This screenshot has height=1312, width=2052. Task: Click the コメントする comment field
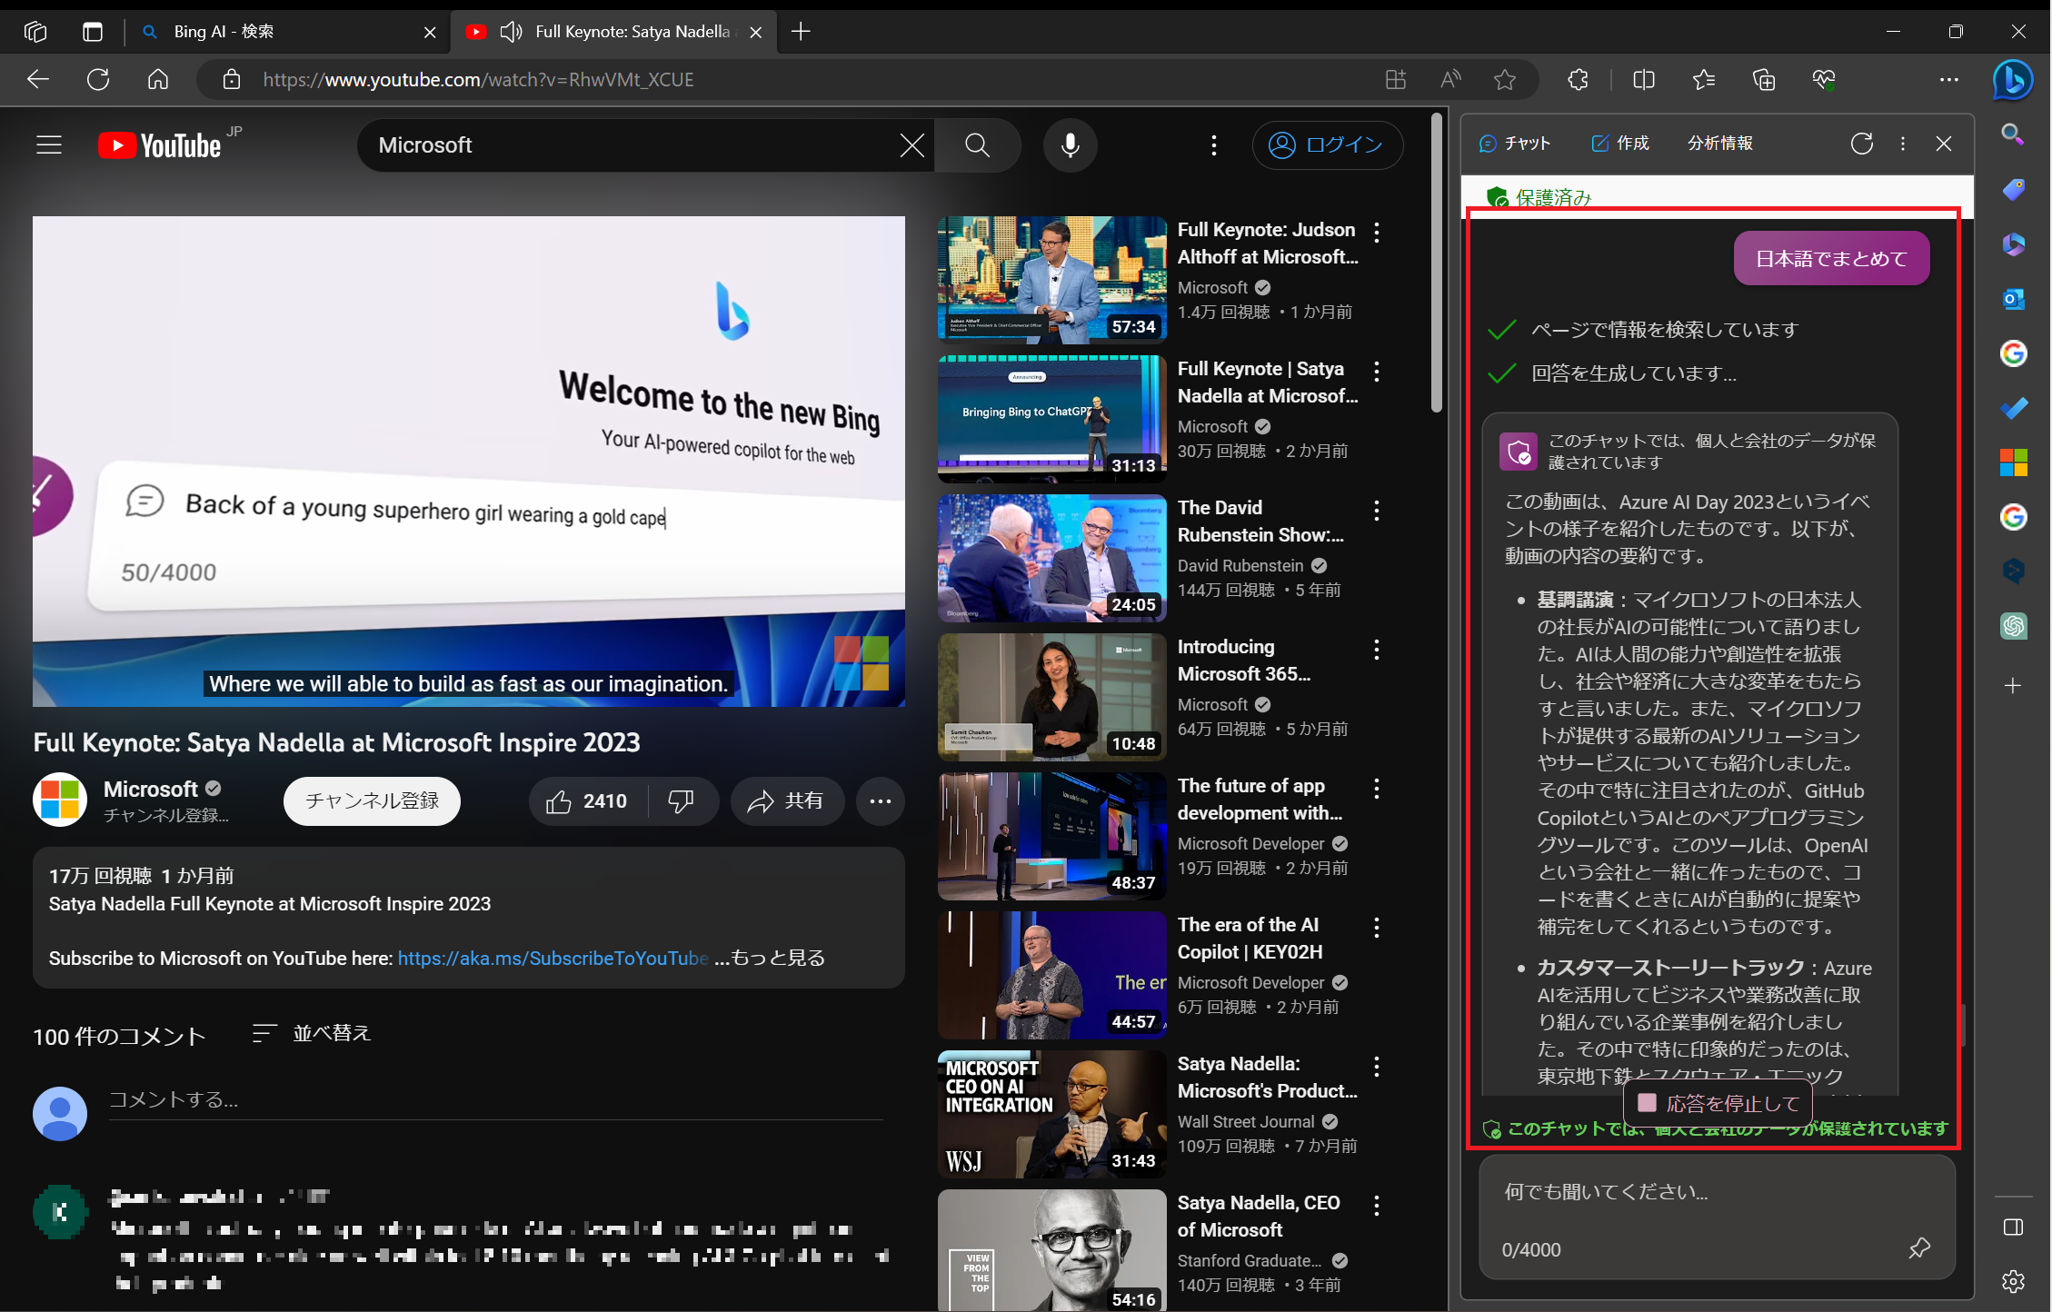click(x=496, y=1101)
